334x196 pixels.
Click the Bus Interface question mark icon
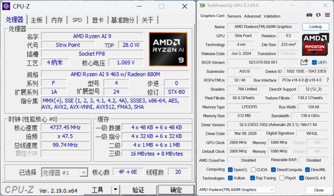click(328, 80)
